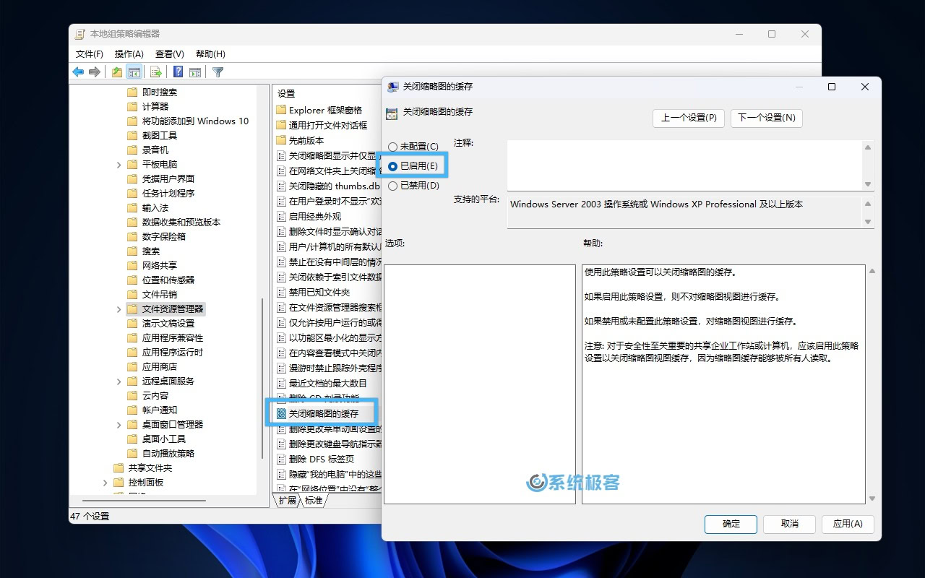
Task: Click the 上一个设置(P) button
Action: click(x=689, y=118)
